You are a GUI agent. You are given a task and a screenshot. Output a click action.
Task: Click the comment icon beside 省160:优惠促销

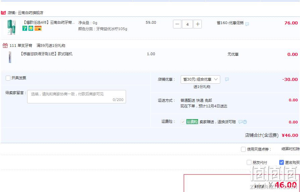(x=247, y=24)
